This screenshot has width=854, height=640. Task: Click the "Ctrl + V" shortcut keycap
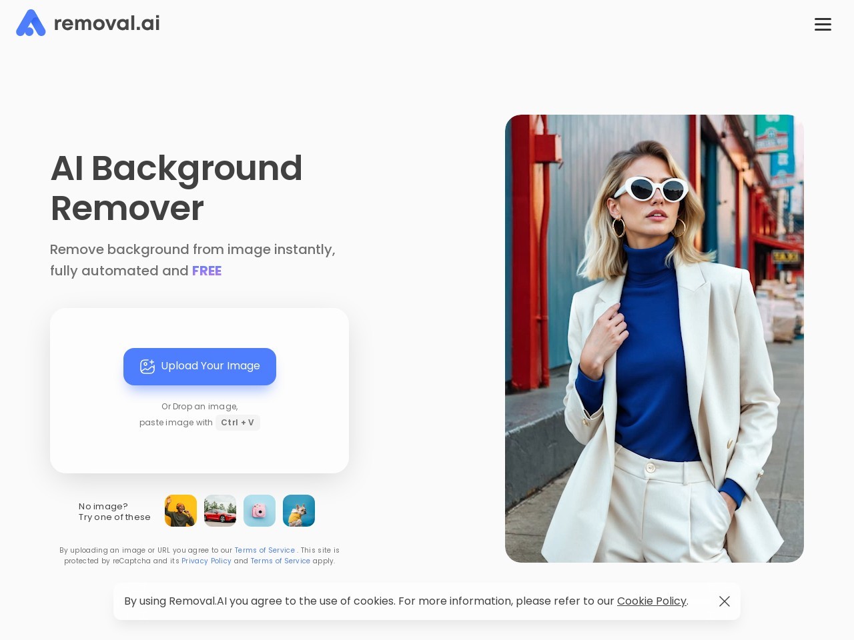238,423
